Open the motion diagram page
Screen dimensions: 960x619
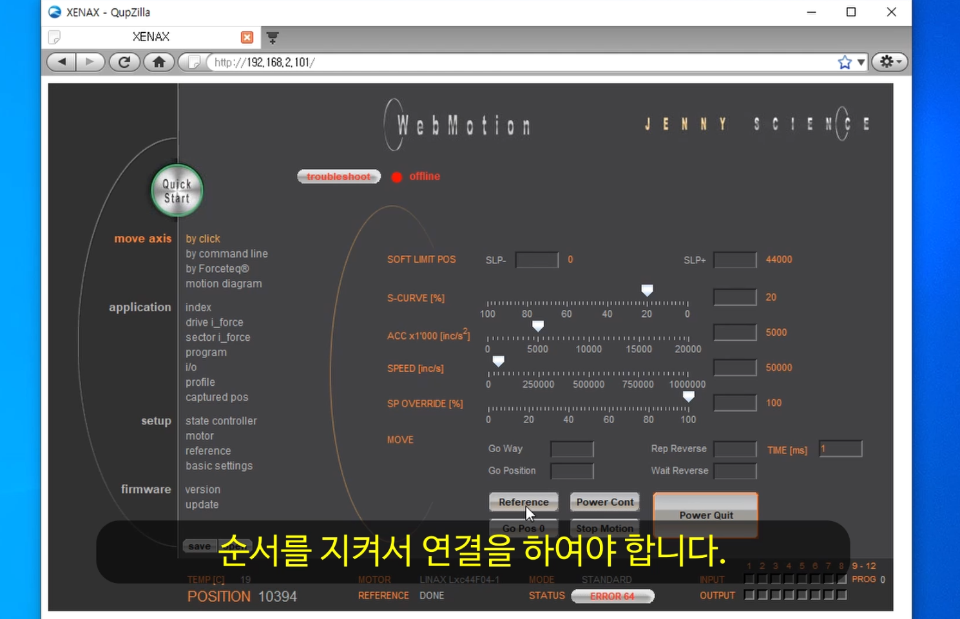[224, 283]
